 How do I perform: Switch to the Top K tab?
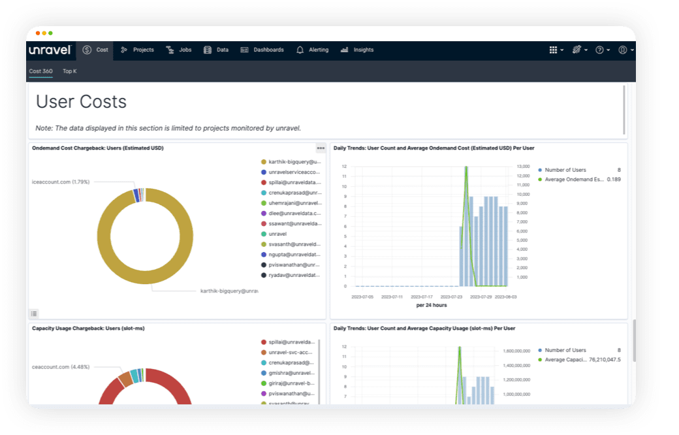[x=70, y=71]
